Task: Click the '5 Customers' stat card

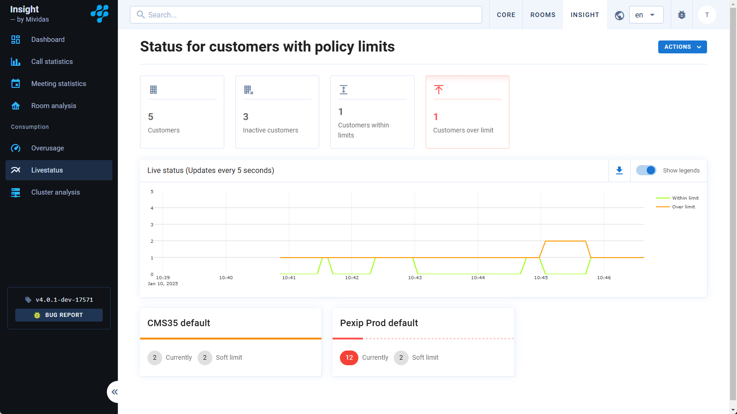Action: pos(182,112)
